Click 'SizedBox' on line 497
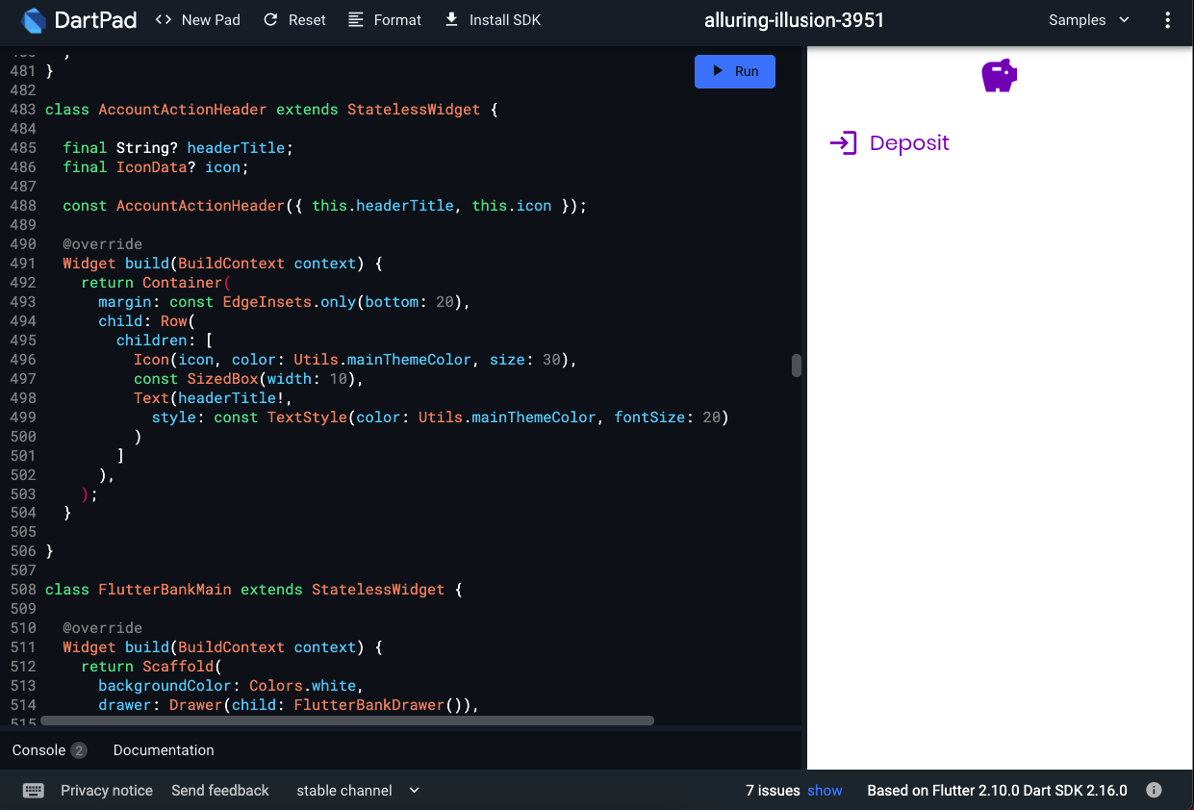Viewport: 1194px width, 810px height. point(222,379)
